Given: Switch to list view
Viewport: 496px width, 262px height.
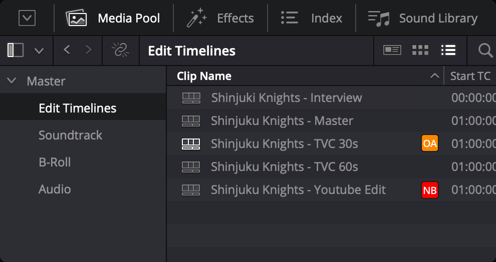Looking at the screenshot, I should [448, 50].
